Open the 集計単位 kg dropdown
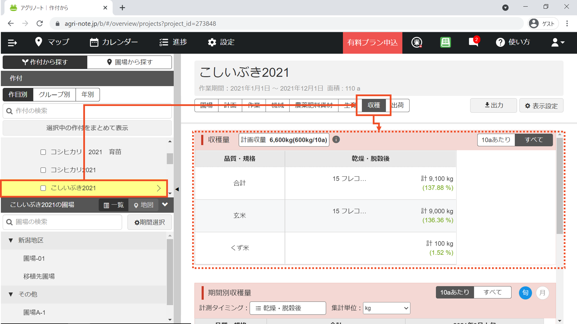This screenshot has width=577, height=324. pos(386,308)
